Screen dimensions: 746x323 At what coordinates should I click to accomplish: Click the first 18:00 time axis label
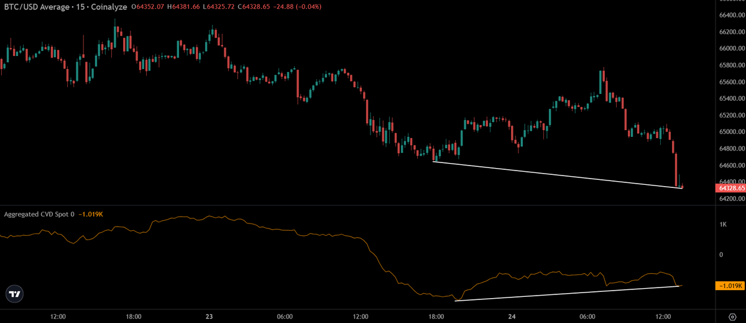[x=133, y=316]
